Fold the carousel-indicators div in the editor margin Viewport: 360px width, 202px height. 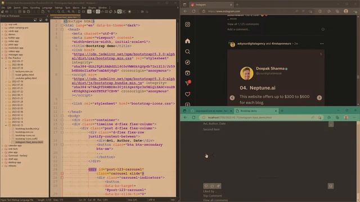tap(62, 177)
